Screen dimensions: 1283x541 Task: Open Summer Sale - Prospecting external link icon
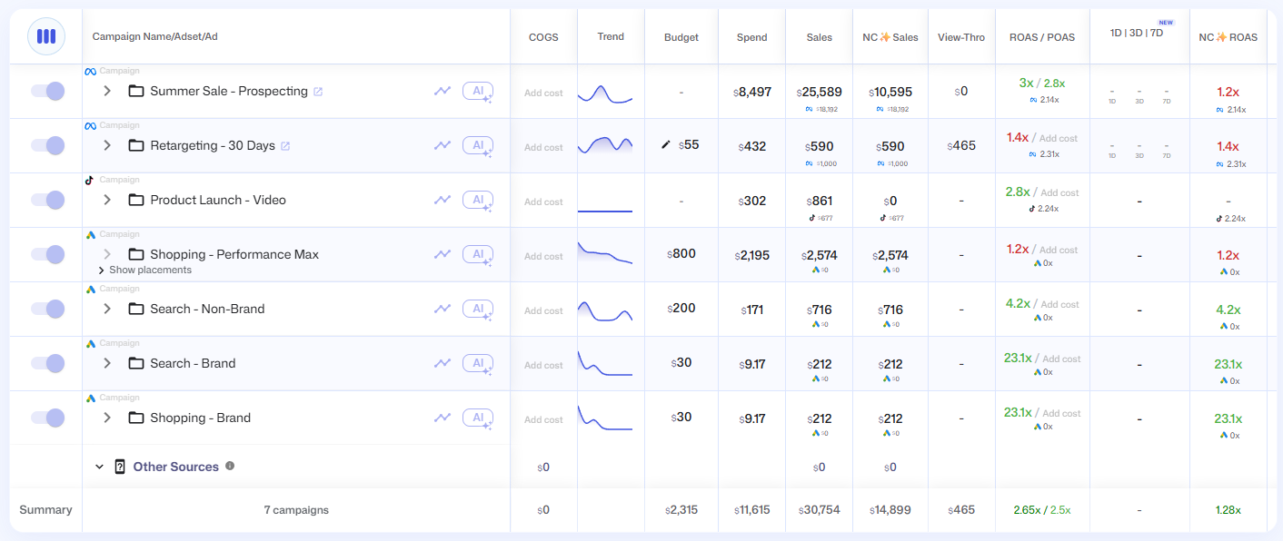pos(318,92)
